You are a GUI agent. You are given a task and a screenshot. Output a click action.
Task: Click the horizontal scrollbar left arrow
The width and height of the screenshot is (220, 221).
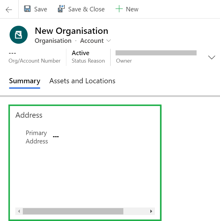pos(19,211)
